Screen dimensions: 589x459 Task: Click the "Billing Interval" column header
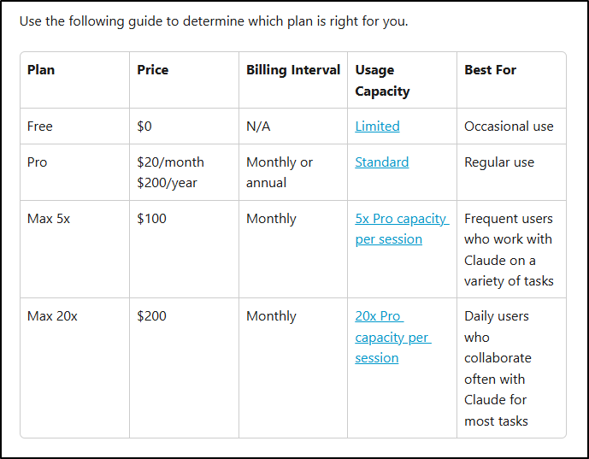(292, 70)
